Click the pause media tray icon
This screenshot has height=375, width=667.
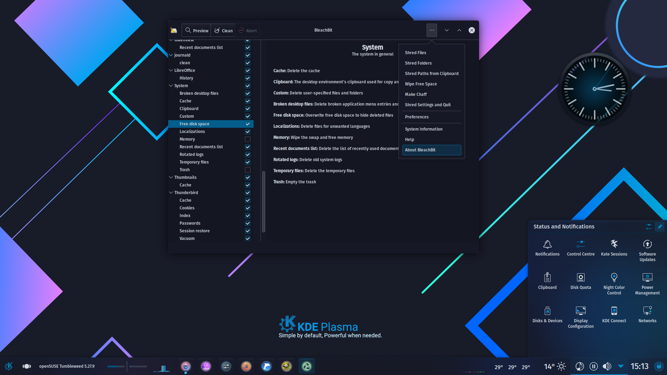[593, 366]
